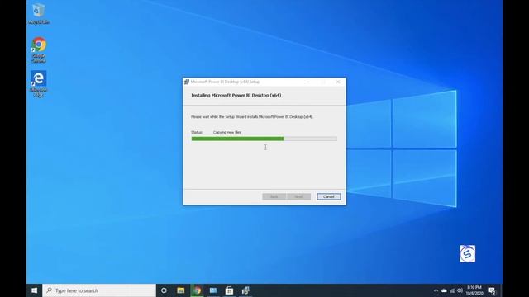Screen dimensions: 529x297
Task: Open the Recycle Bin desktop icon
Action: [x=39, y=13]
